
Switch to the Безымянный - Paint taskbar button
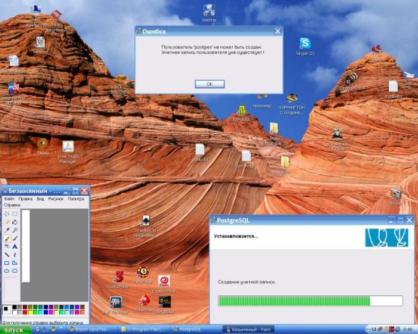tap(248, 329)
